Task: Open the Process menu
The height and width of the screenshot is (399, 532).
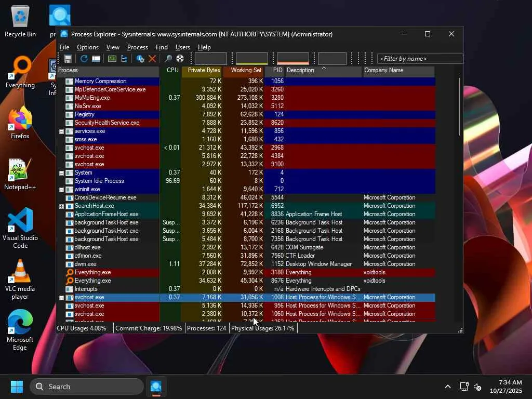Action: coord(137,47)
